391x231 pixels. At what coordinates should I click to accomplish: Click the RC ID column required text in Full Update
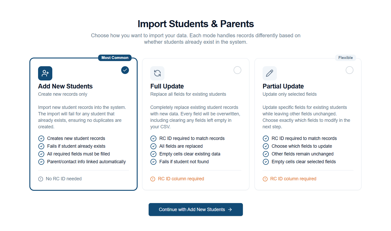tap(181, 179)
